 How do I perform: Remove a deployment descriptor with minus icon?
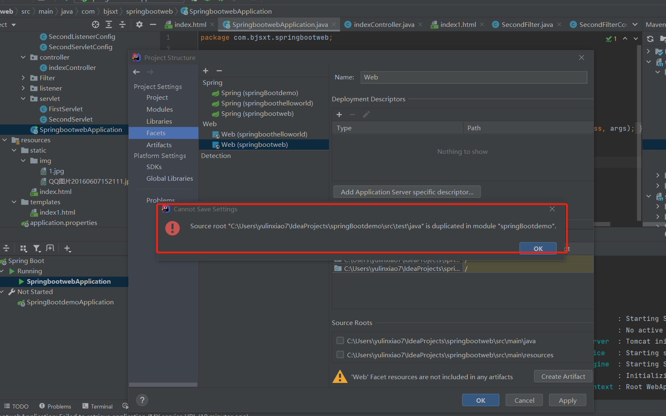(352, 115)
